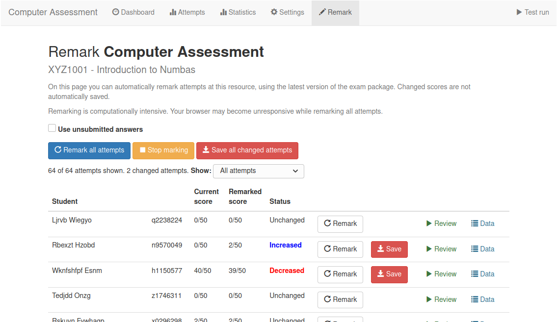
Task: Click student name Rbexzt Hzobd
Action: [74, 246]
